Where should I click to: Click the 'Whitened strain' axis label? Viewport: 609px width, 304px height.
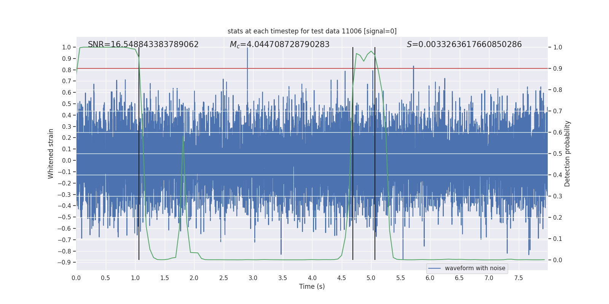tap(51, 154)
